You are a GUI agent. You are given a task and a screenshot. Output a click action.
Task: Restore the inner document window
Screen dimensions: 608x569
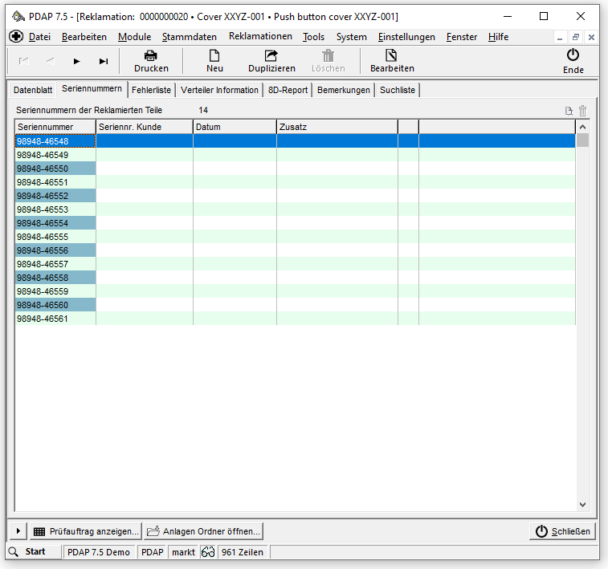pyautogui.click(x=576, y=37)
